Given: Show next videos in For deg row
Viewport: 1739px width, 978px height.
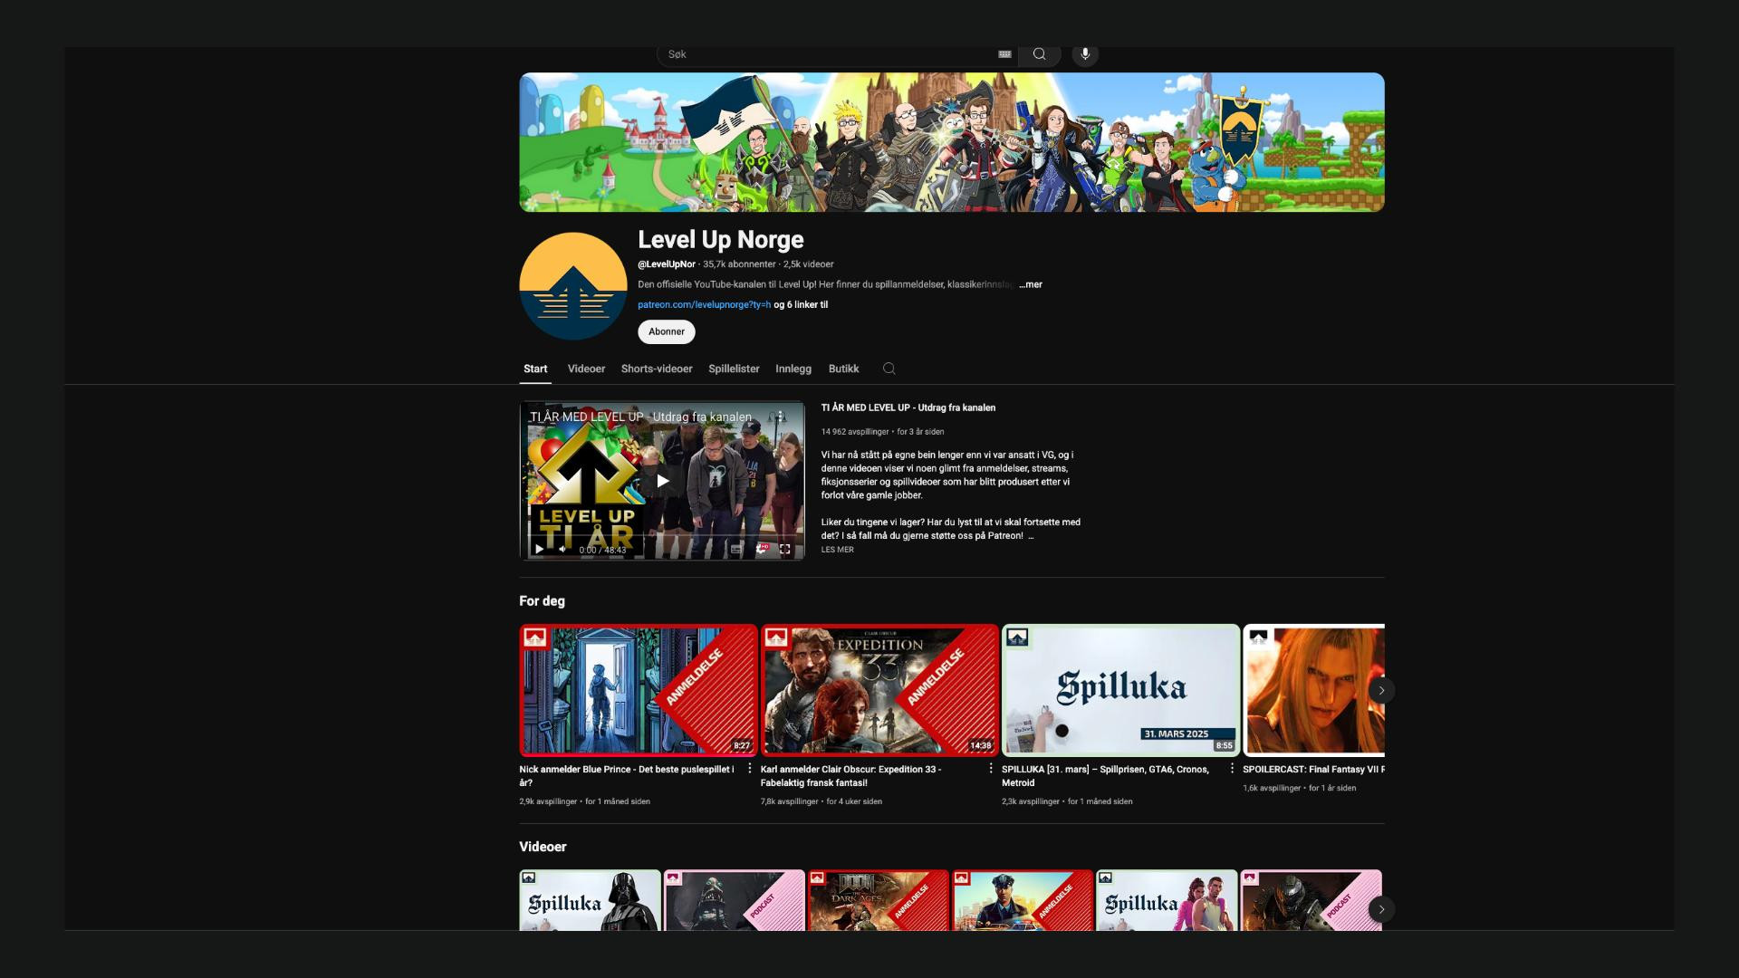Looking at the screenshot, I should click(1381, 690).
